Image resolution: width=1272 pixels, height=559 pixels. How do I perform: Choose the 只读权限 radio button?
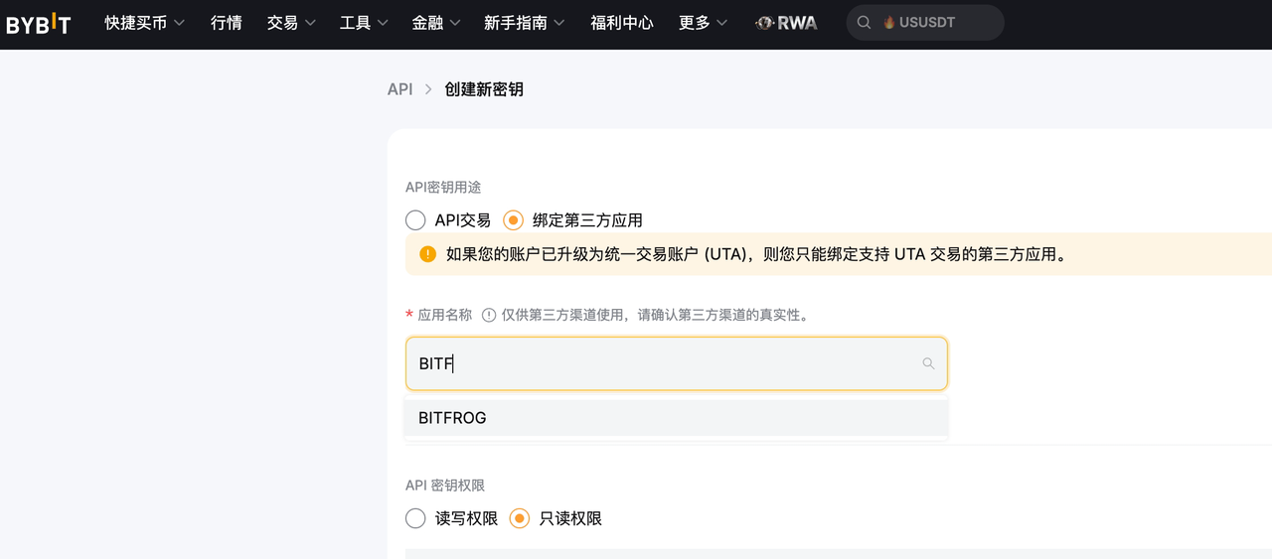pos(519,518)
